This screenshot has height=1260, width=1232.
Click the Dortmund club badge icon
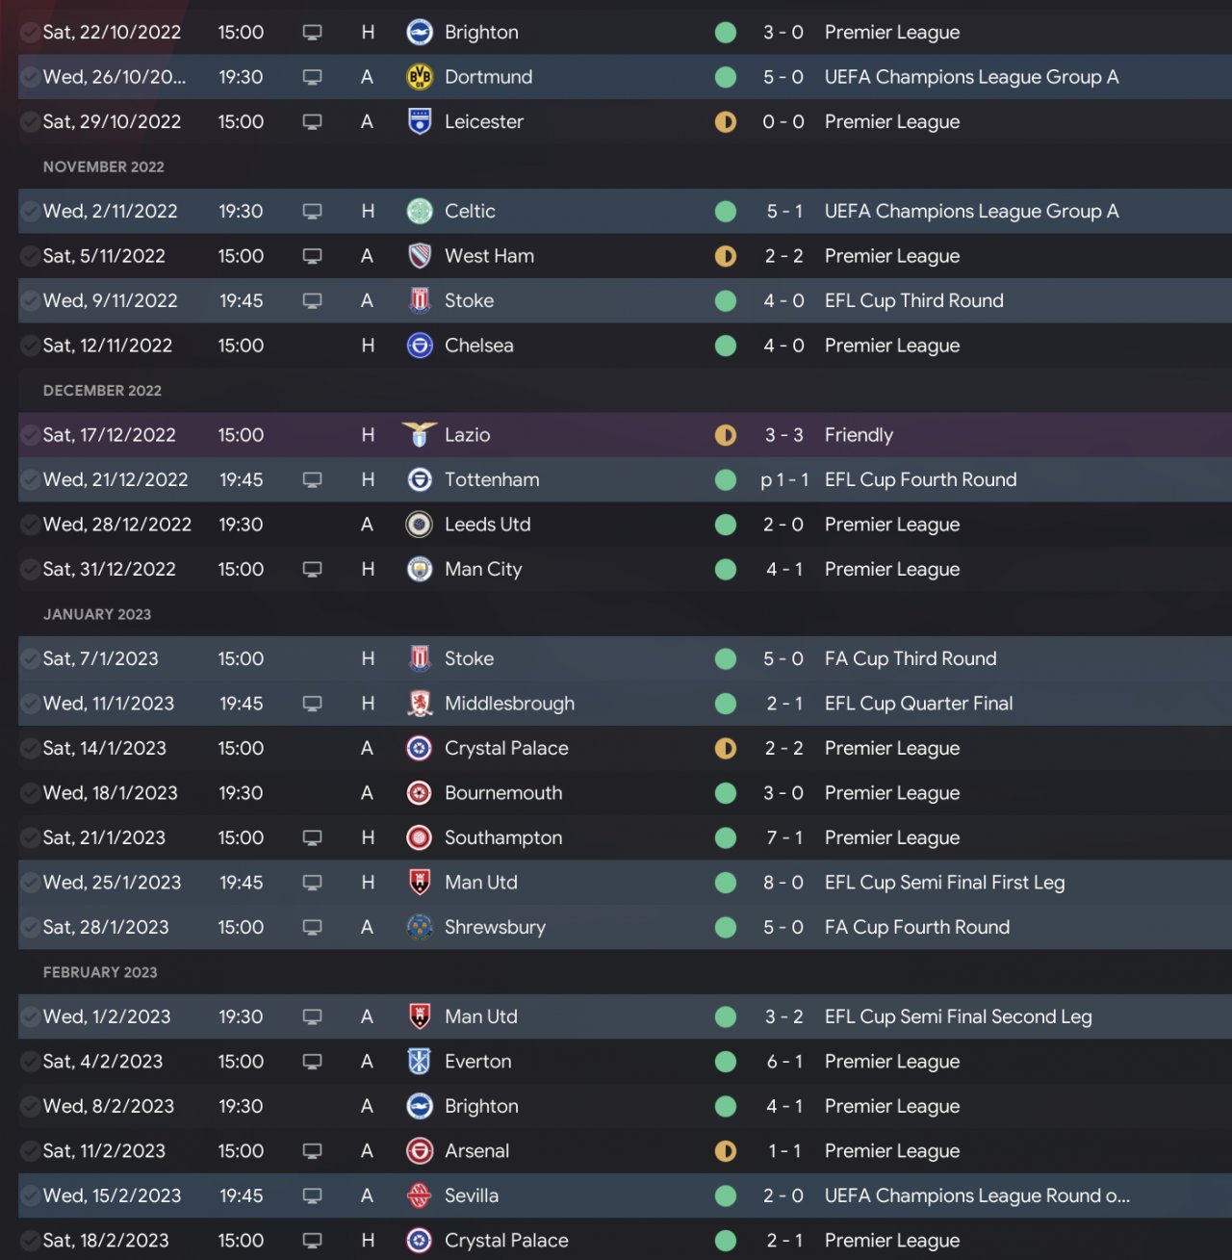(420, 77)
